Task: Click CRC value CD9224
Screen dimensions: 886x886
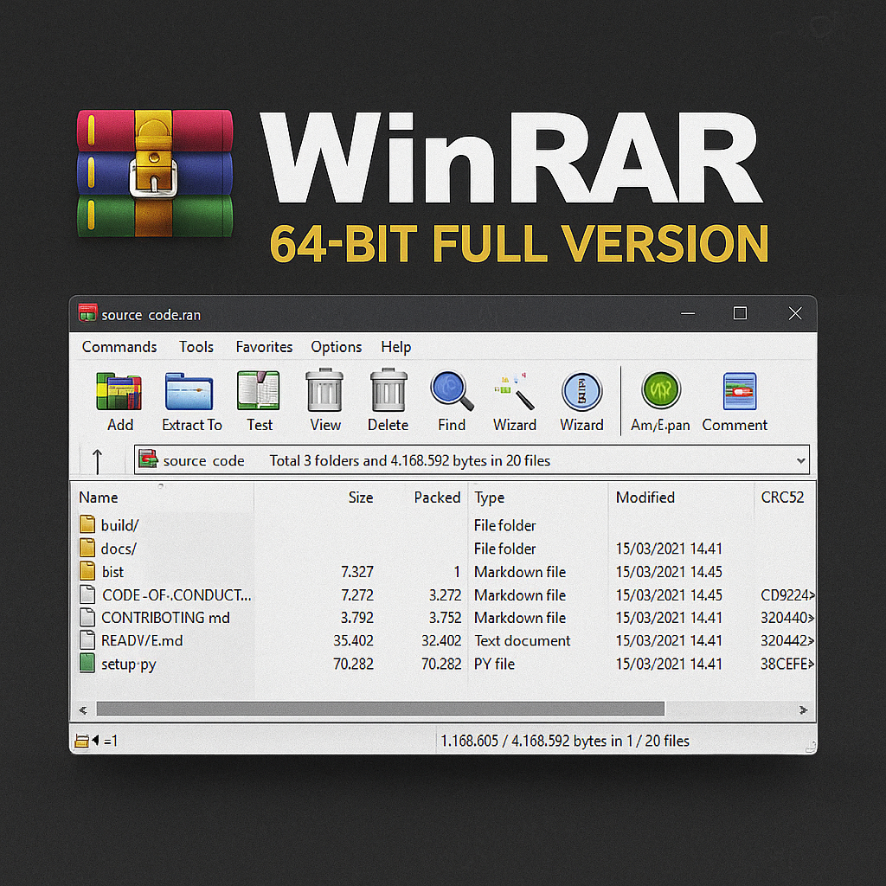Action: (787, 595)
